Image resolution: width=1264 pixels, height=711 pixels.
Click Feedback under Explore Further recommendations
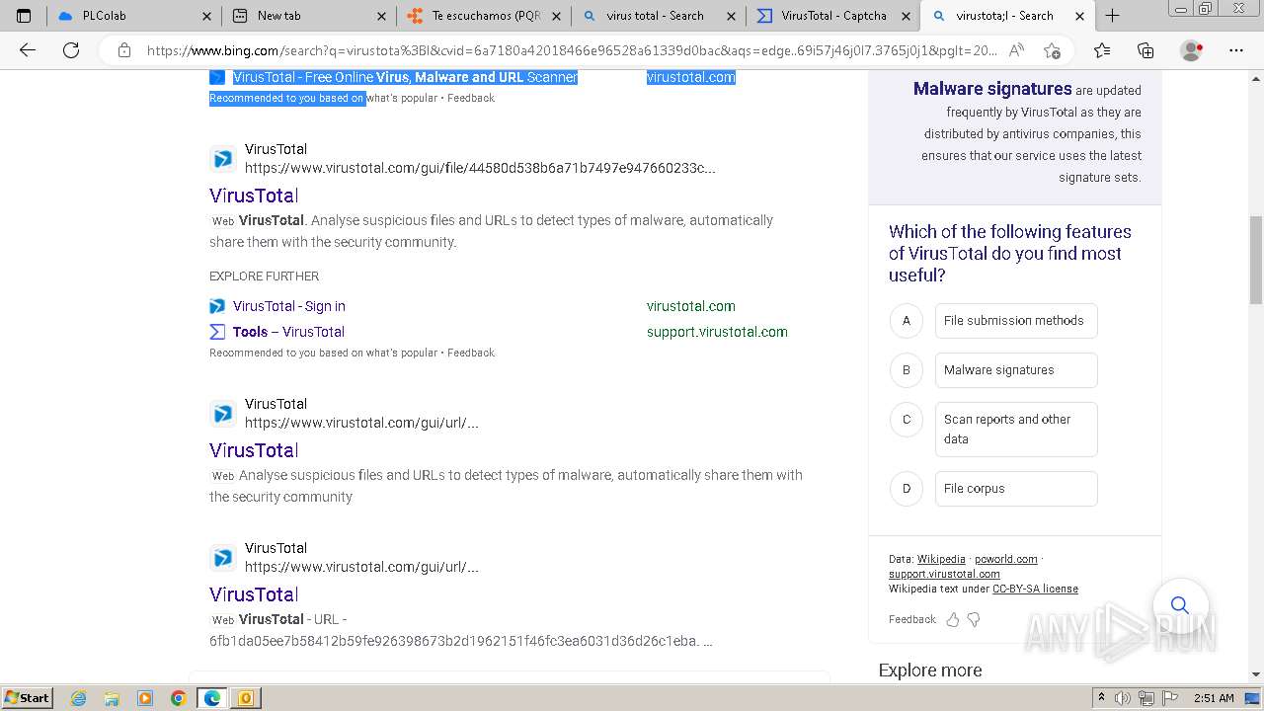click(471, 353)
